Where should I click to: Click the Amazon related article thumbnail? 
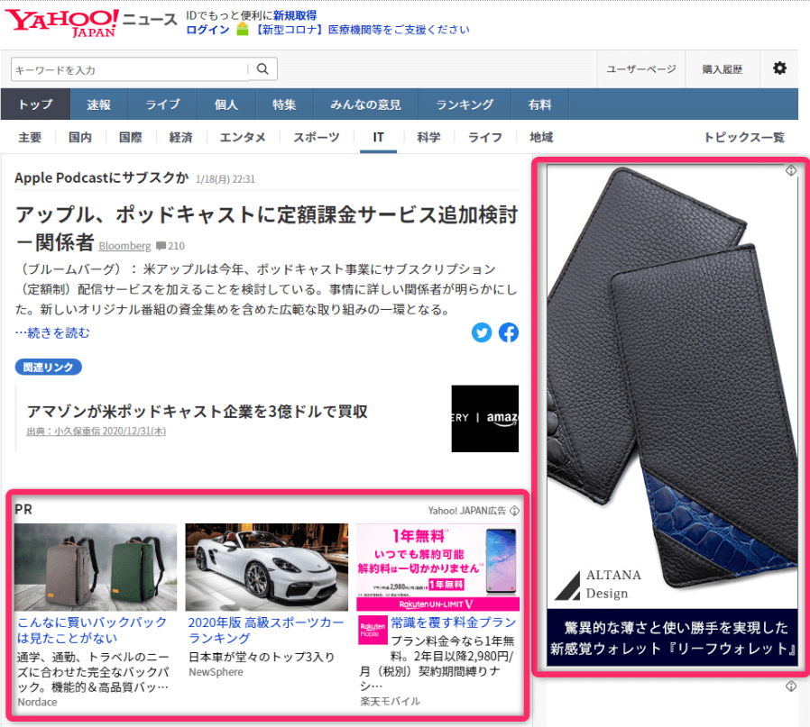coord(485,418)
